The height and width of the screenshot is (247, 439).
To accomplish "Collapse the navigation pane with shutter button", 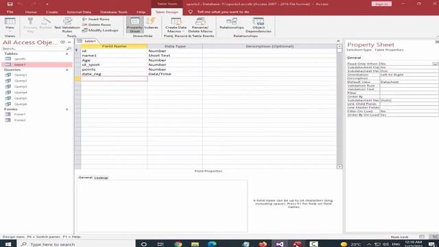I will click(x=69, y=43).
